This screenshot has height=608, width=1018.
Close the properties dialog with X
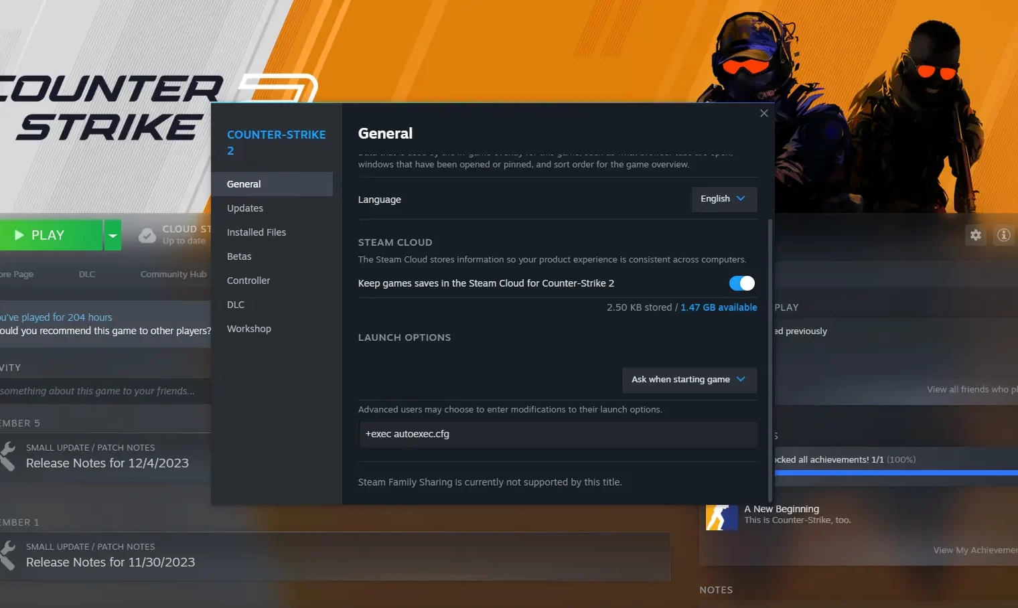coord(764,113)
